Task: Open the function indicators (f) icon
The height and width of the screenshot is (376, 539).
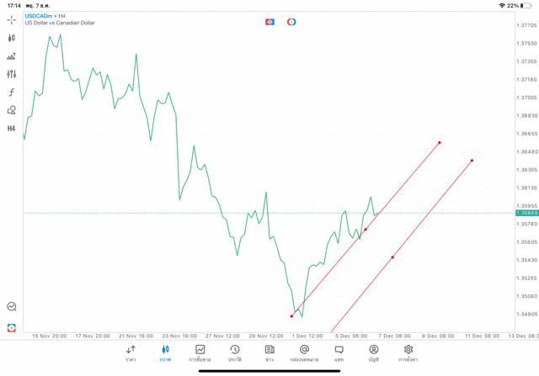Action: pos(12,93)
